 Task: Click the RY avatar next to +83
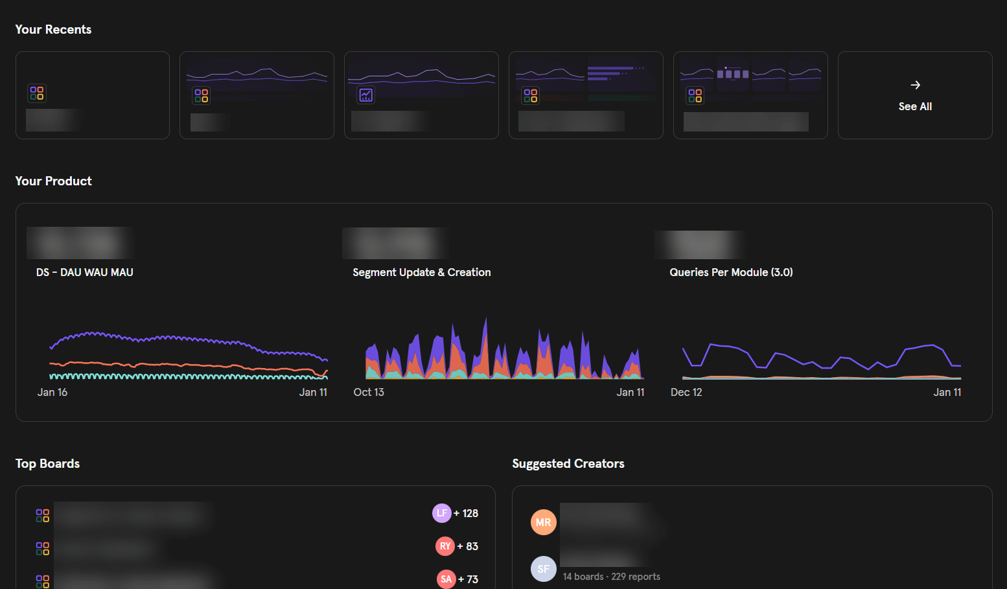(x=445, y=546)
